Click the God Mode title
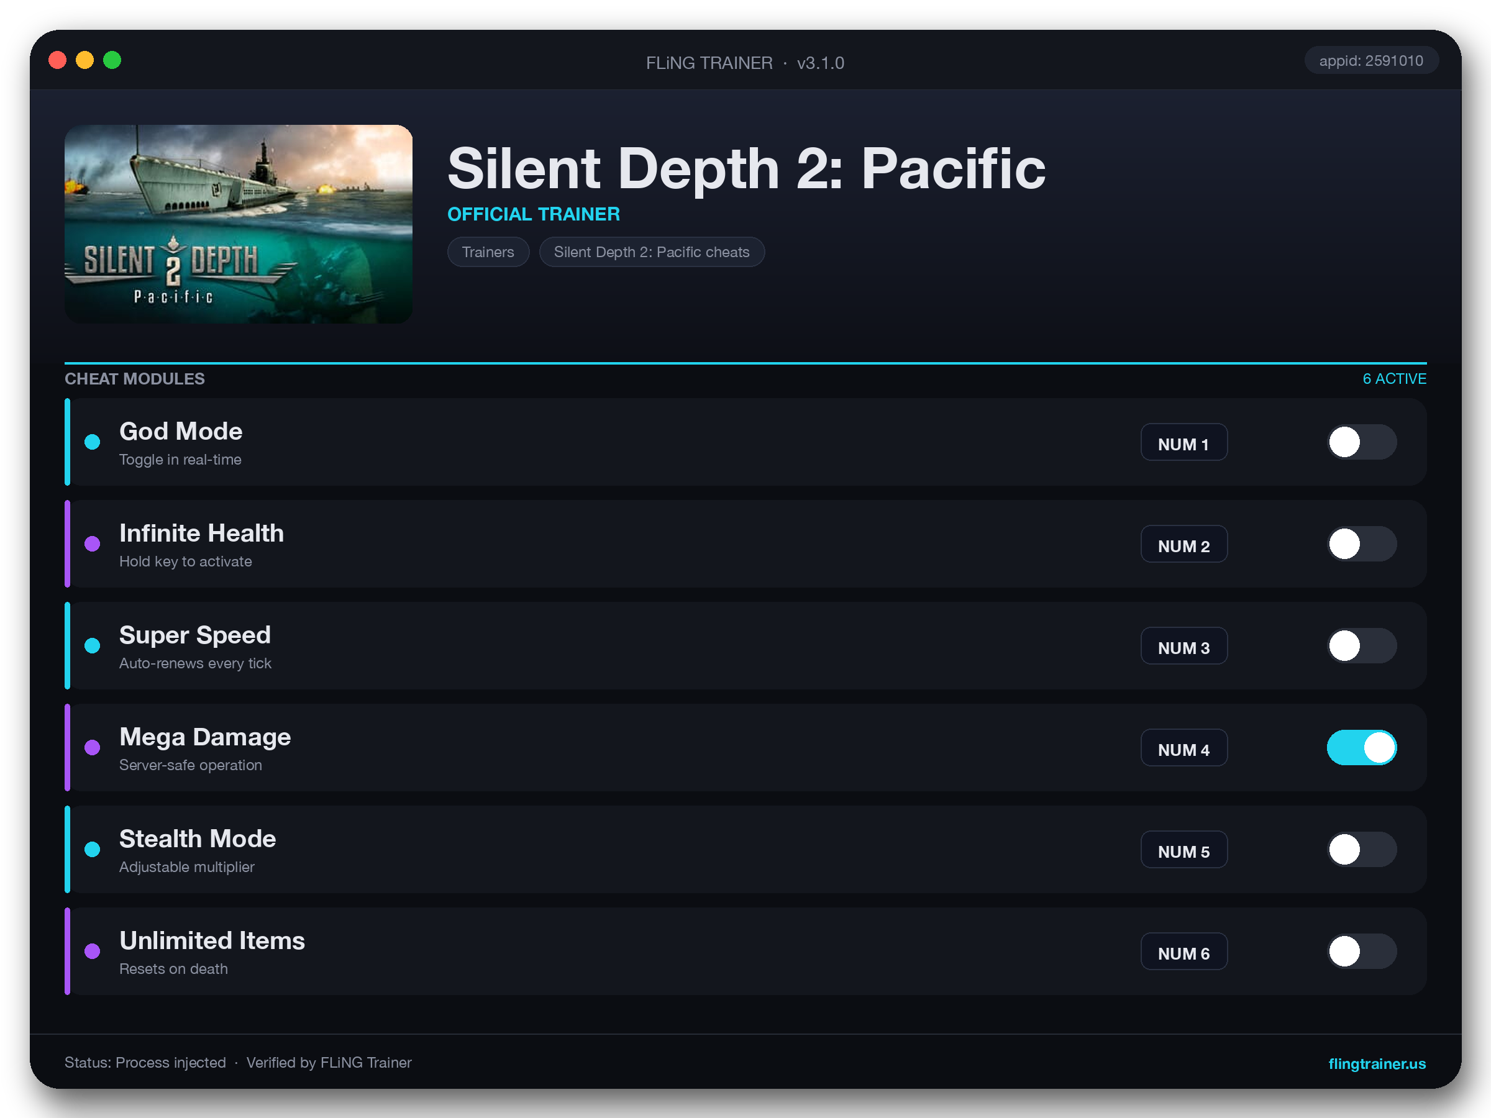Screen dimensions: 1491x1118 [x=181, y=431]
